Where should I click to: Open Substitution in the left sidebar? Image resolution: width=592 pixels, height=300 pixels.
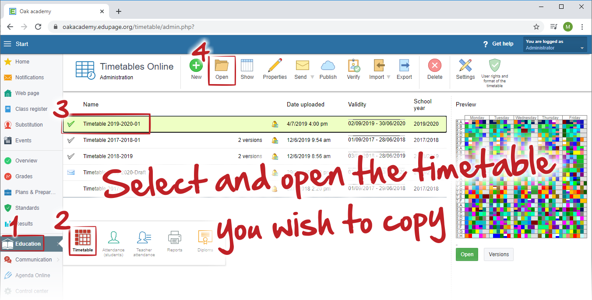(x=29, y=125)
